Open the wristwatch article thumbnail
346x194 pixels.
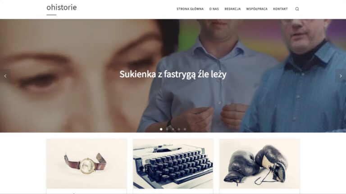(x=86, y=163)
